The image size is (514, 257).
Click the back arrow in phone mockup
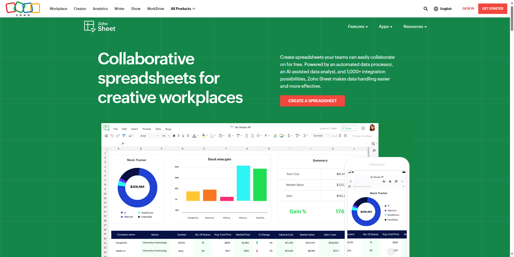(351, 181)
